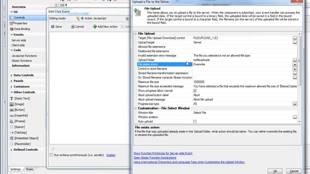
Task: Click the Data Binding icon in sidebar
Action: (x=12, y=29)
